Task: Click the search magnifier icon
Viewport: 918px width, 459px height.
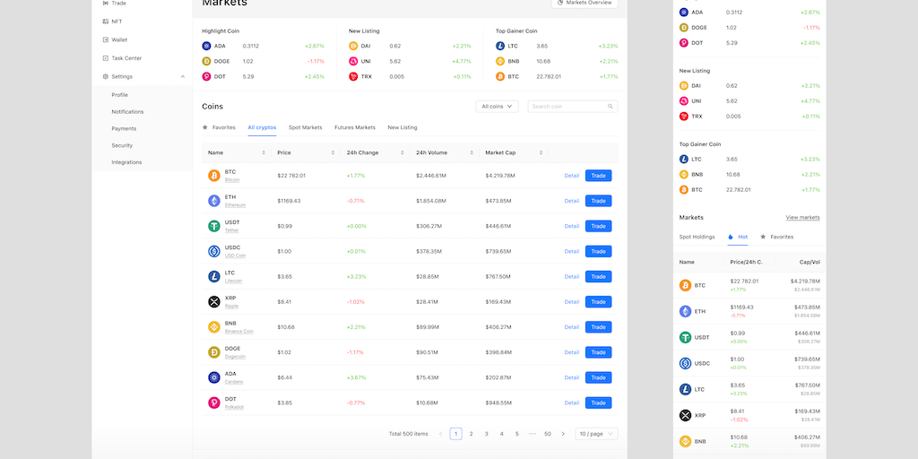Action: (x=610, y=107)
